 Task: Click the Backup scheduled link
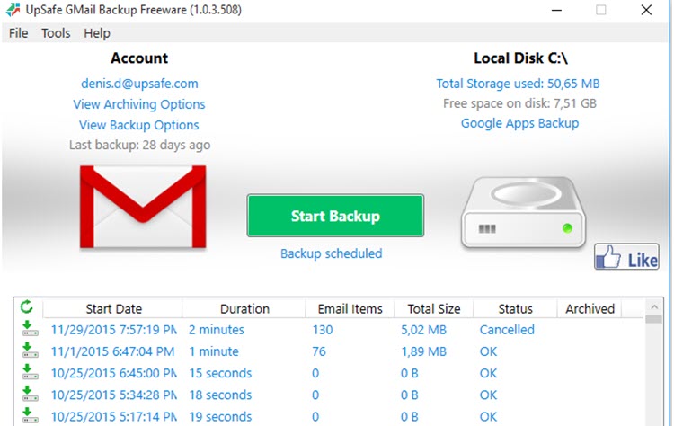click(x=331, y=253)
